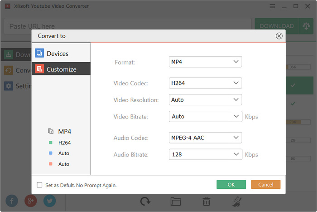Click the green H264 swatch
Screen dimensions: 317x212
click(x=51, y=143)
